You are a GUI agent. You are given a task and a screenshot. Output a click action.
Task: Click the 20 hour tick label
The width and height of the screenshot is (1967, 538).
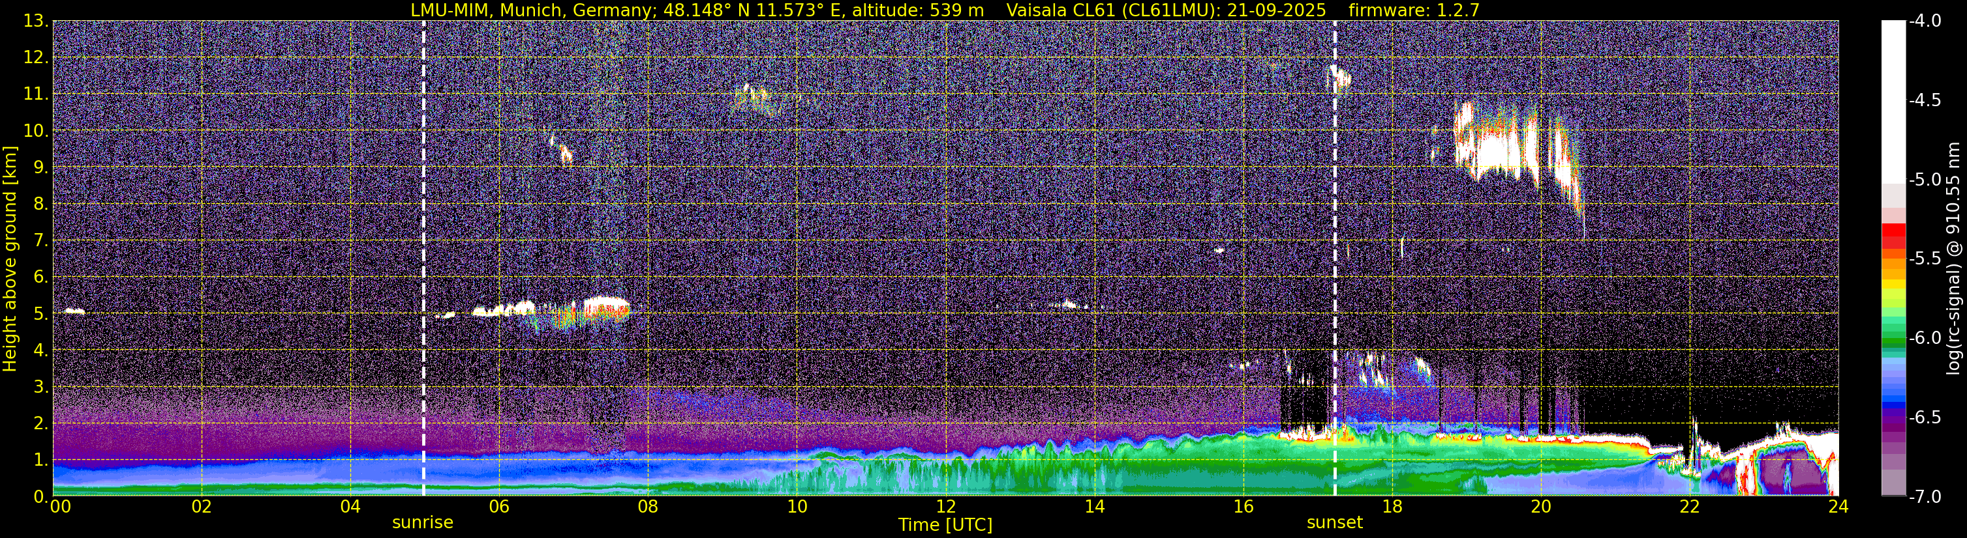pos(1541,507)
